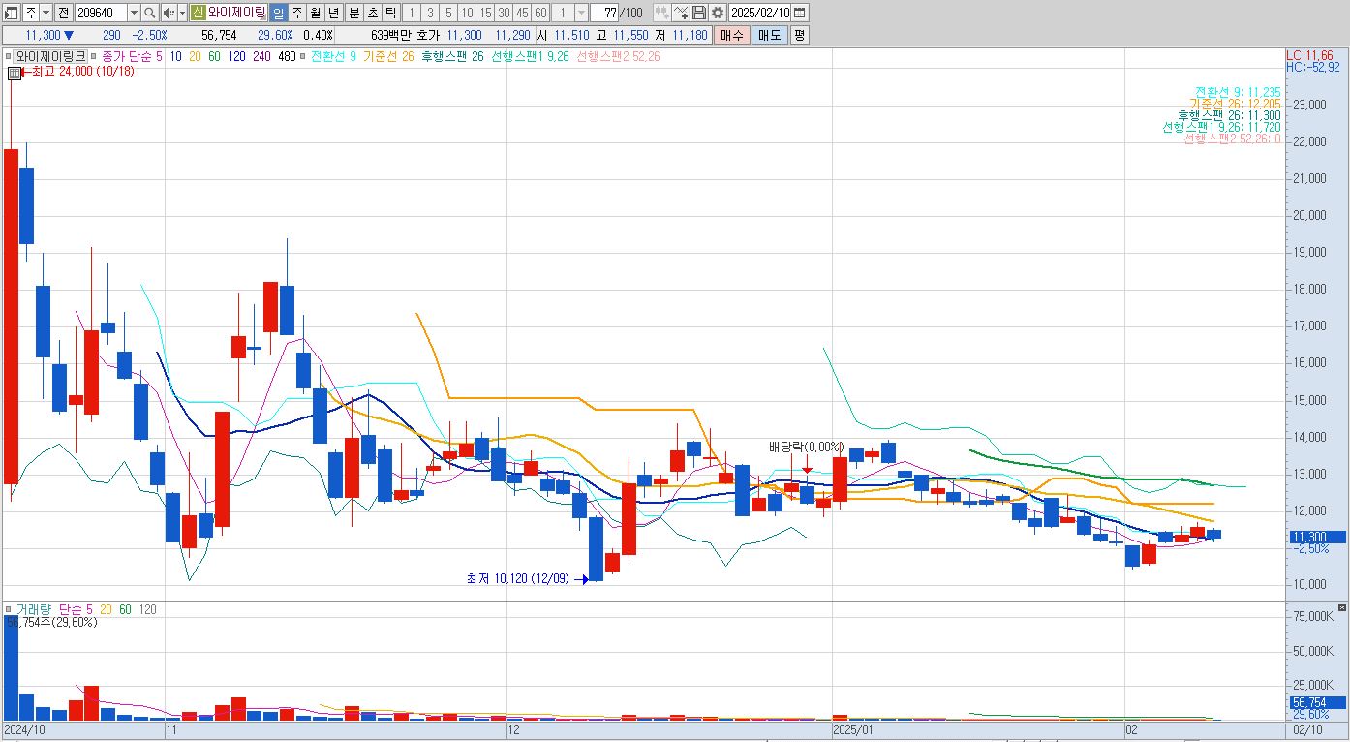Click the chart layout icon at top-left
This screenshot has width=1350, height=742.
pos(12,13)
